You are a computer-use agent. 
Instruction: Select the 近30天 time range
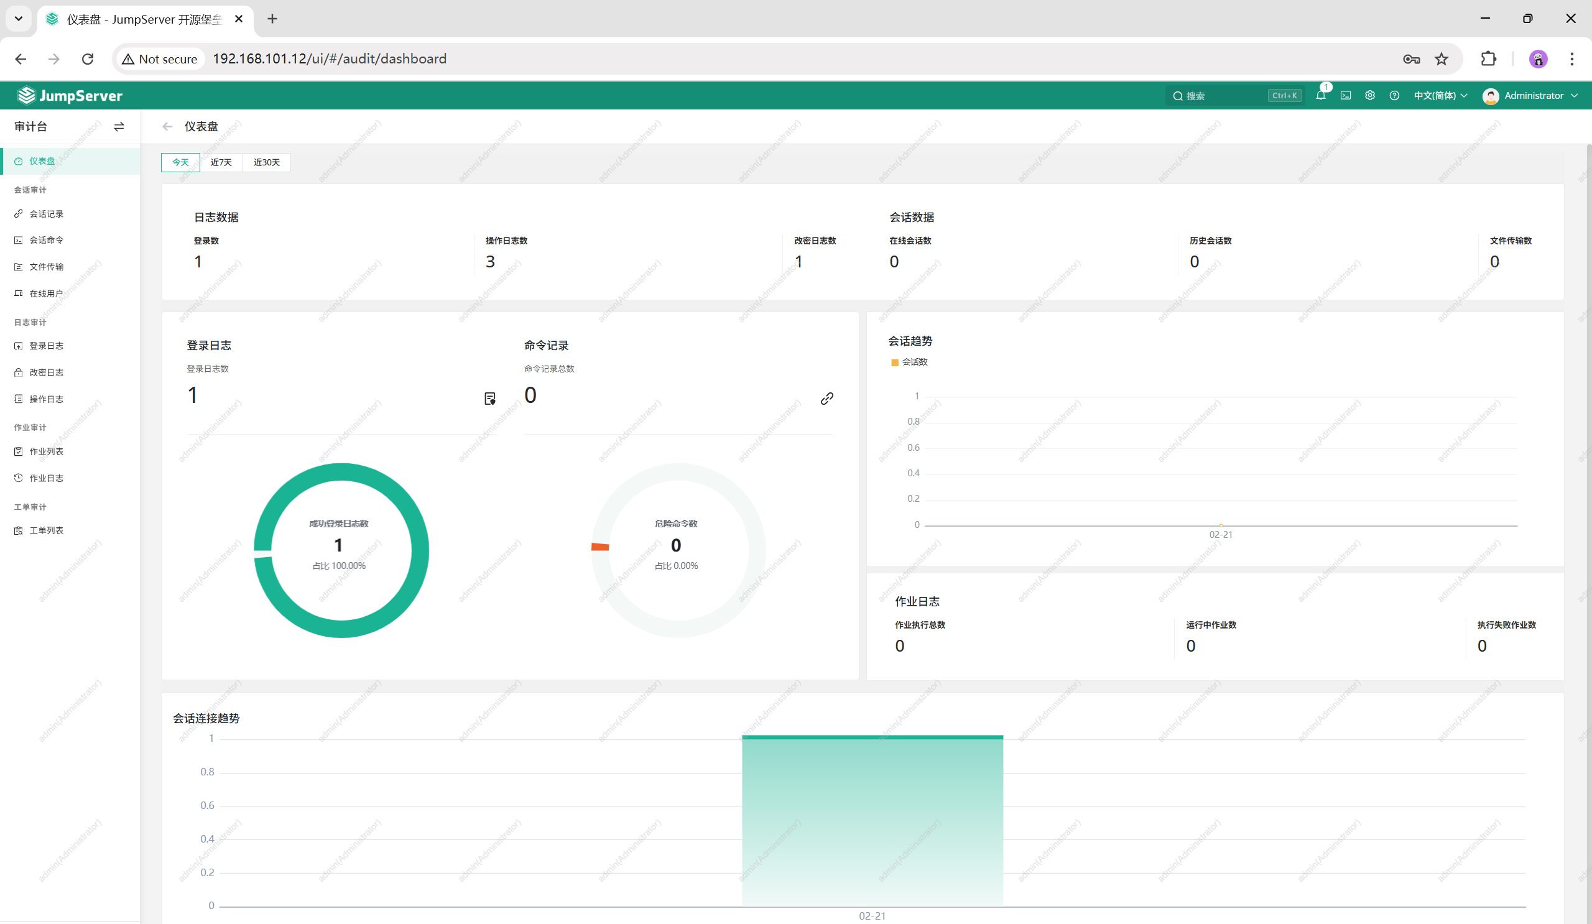tap(267, 162)
